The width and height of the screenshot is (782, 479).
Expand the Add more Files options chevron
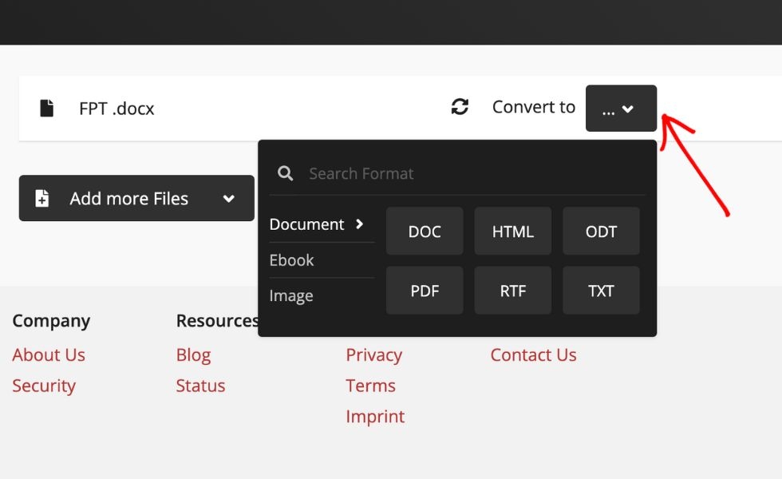tap(230, 198)
